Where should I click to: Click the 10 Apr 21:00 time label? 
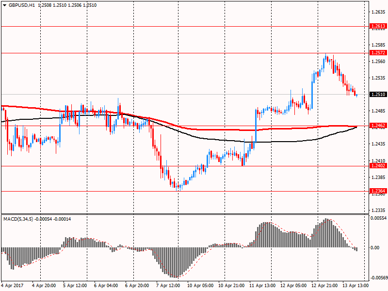coord(231,286)
